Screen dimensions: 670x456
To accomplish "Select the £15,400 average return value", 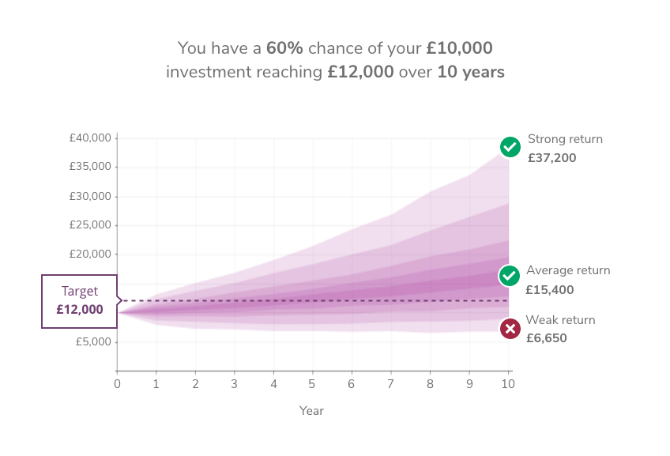I will click(549, 290).
